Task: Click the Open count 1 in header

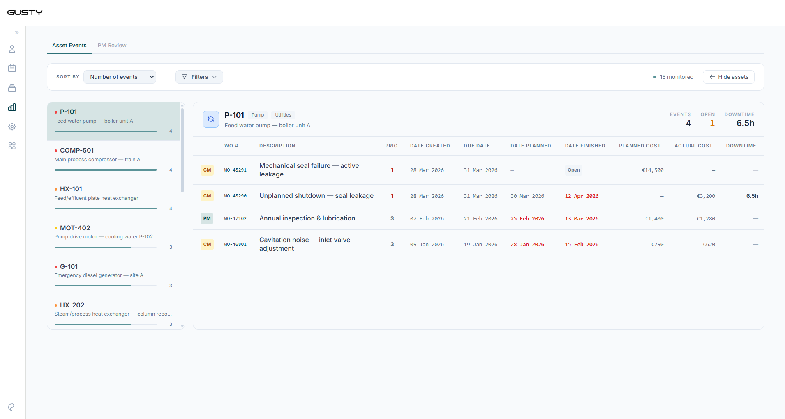Action: [712, 123]
